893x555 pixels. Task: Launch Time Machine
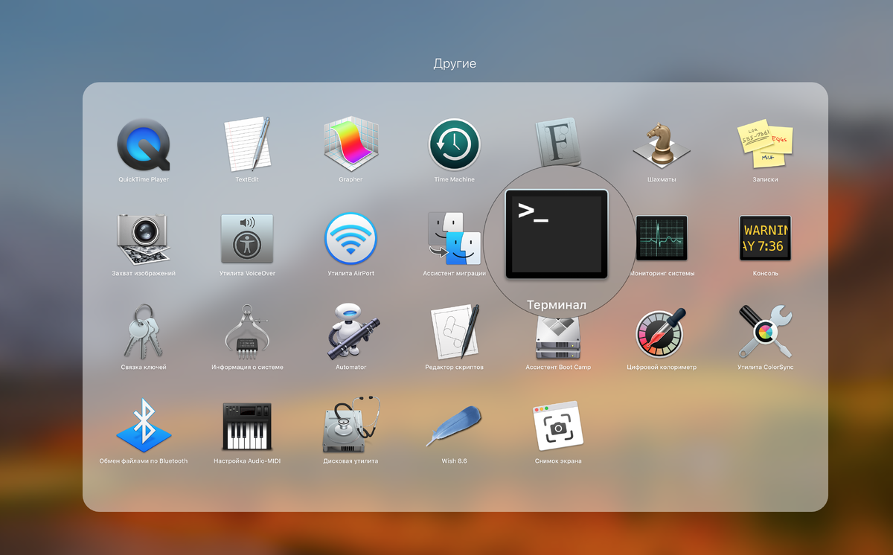454,145
